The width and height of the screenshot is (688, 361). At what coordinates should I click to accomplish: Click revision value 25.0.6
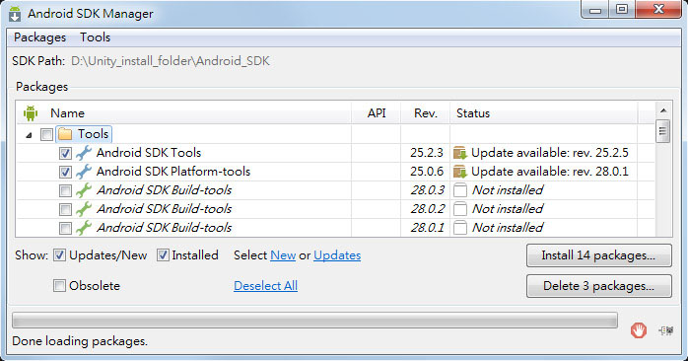(427, 172)
